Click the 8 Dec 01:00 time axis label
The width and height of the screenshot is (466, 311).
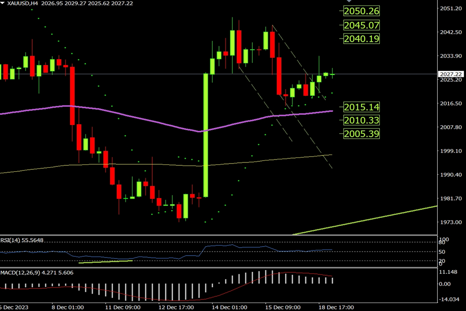click(x=67, y=308)
